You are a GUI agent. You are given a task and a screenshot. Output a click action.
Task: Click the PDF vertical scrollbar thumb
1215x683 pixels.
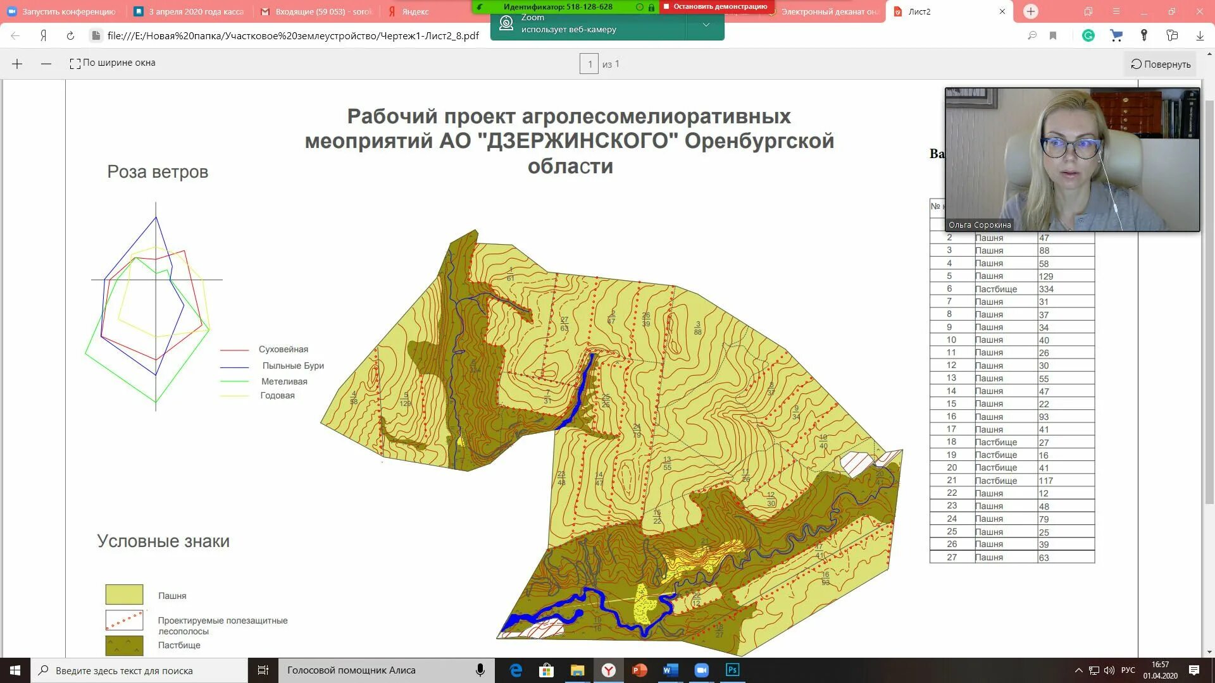[1209, 302]
